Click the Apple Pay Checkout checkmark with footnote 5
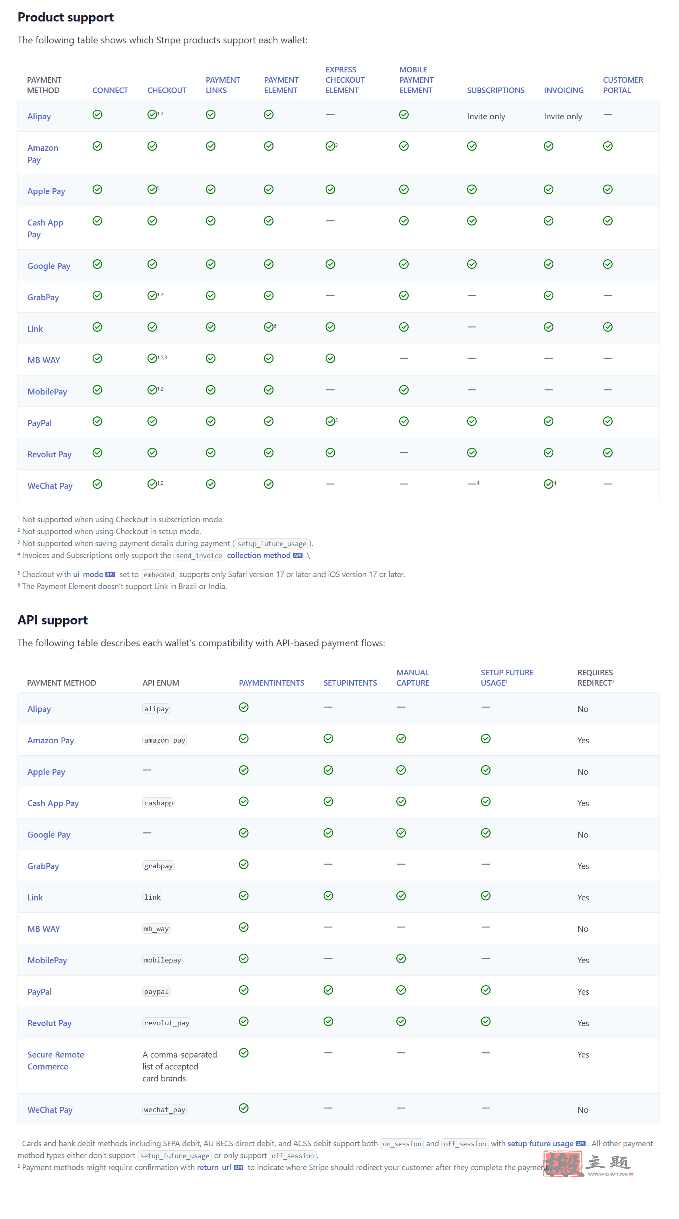The image size is (679, 1219). 152,189
